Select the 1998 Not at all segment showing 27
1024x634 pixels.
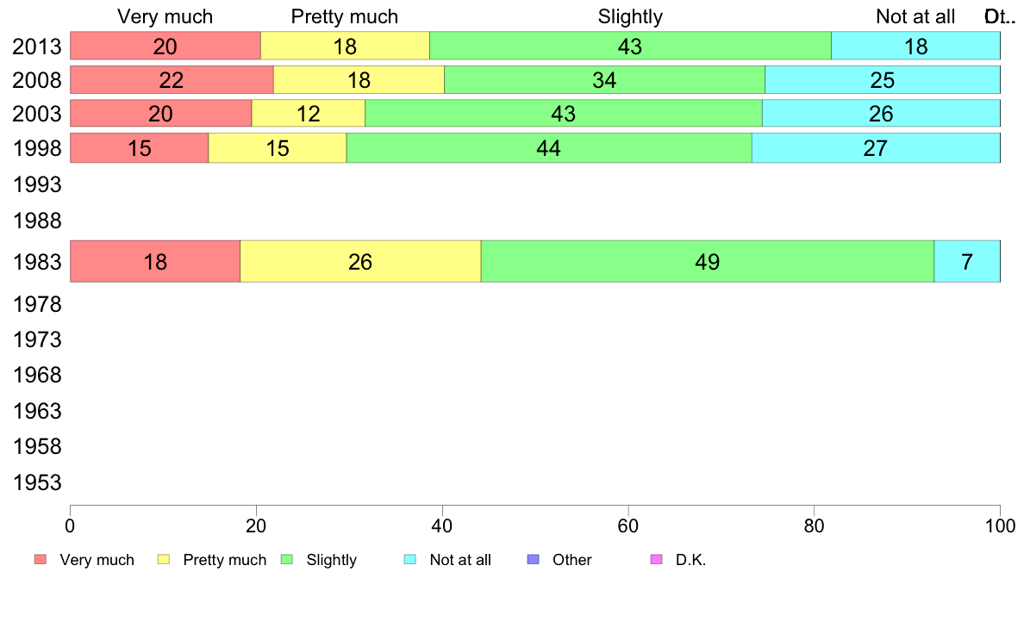[876, 148]
